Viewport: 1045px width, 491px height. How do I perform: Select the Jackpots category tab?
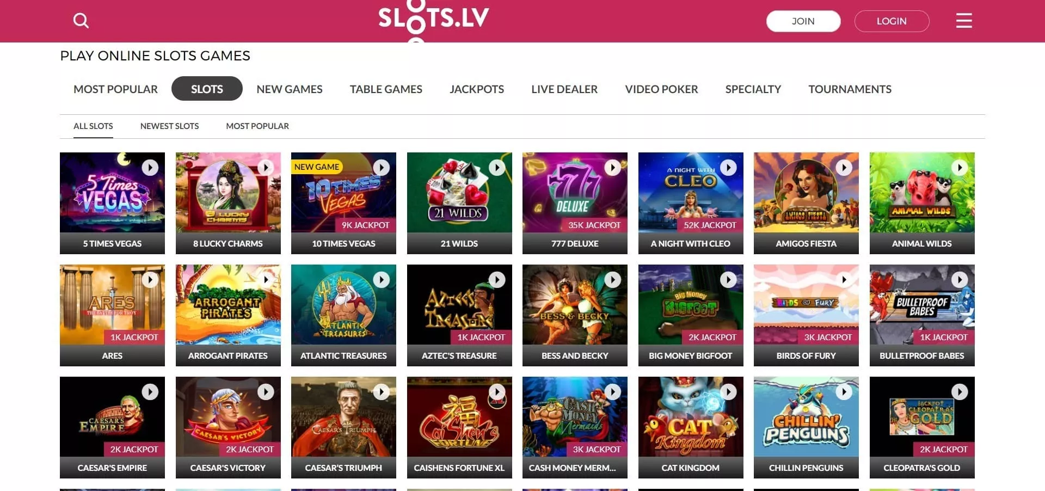point(477,89)
